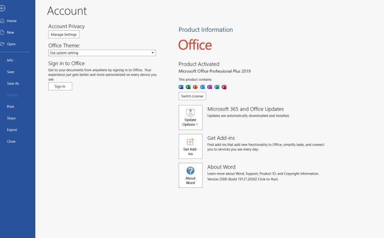Click the 'Sign in to Office' heading

(x=67, y=63)
